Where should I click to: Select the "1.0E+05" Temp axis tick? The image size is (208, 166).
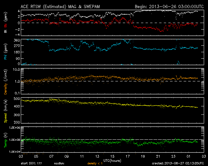click(x=15, y=140)
